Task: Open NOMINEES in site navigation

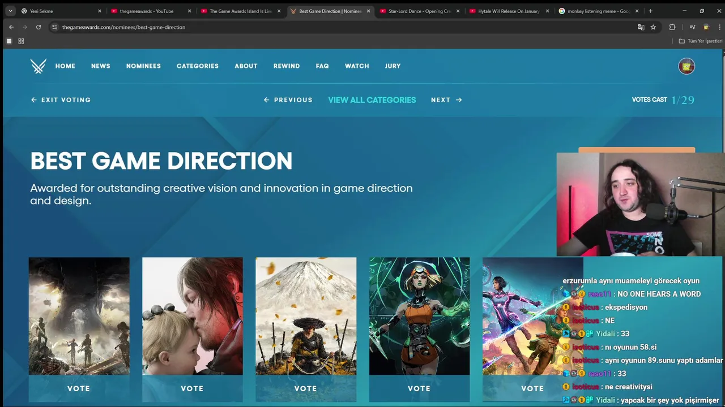Action: pyautogui.click(x=143, y=66)
